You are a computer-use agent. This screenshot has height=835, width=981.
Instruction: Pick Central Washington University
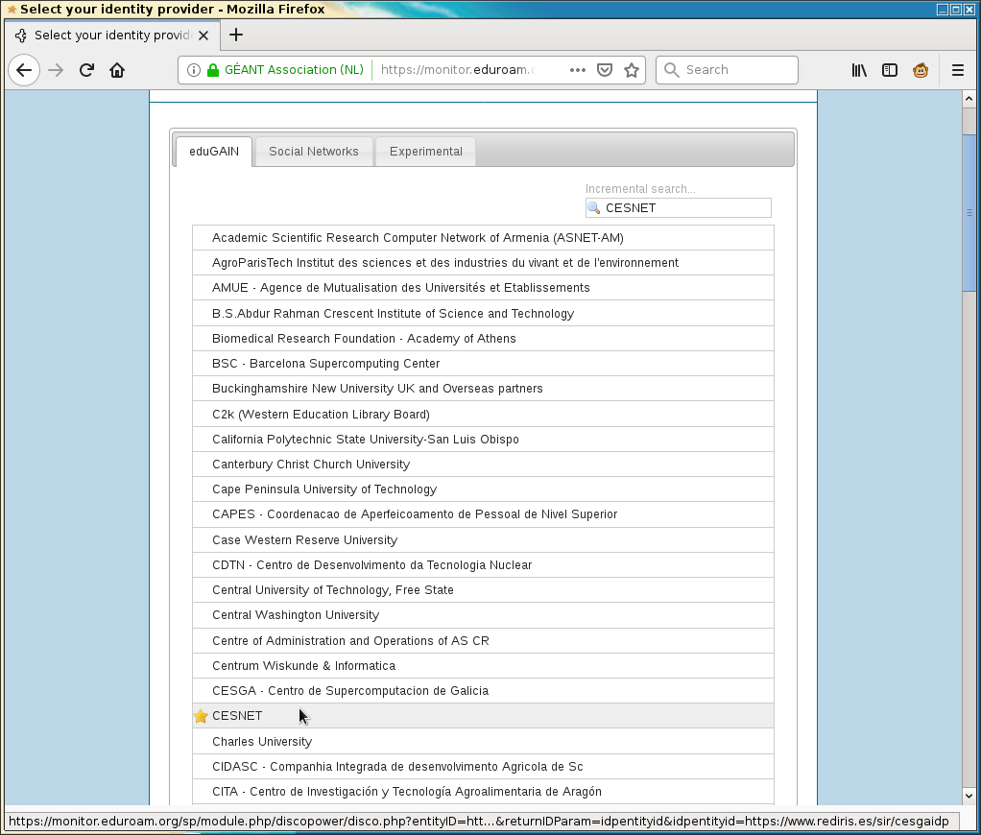483,615
